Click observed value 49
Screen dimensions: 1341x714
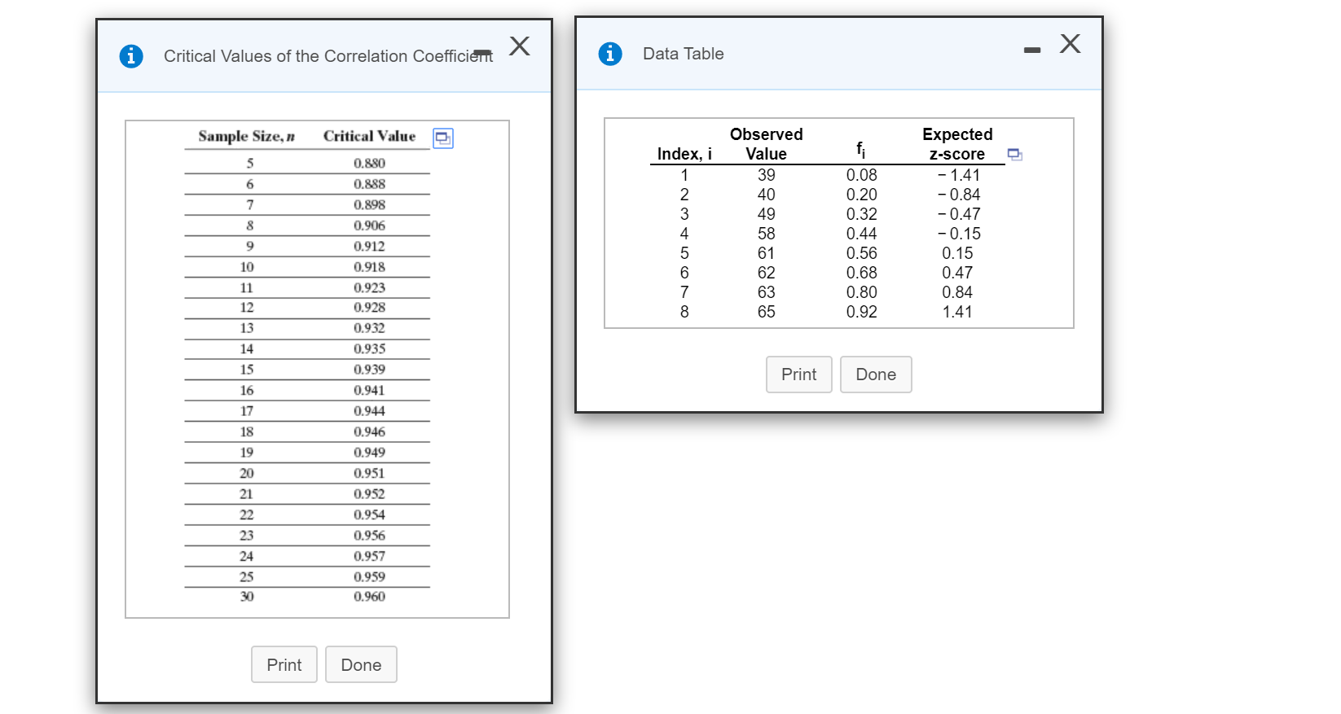[767, 214]
